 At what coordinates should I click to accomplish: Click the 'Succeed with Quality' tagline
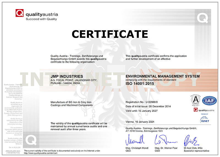42,19
